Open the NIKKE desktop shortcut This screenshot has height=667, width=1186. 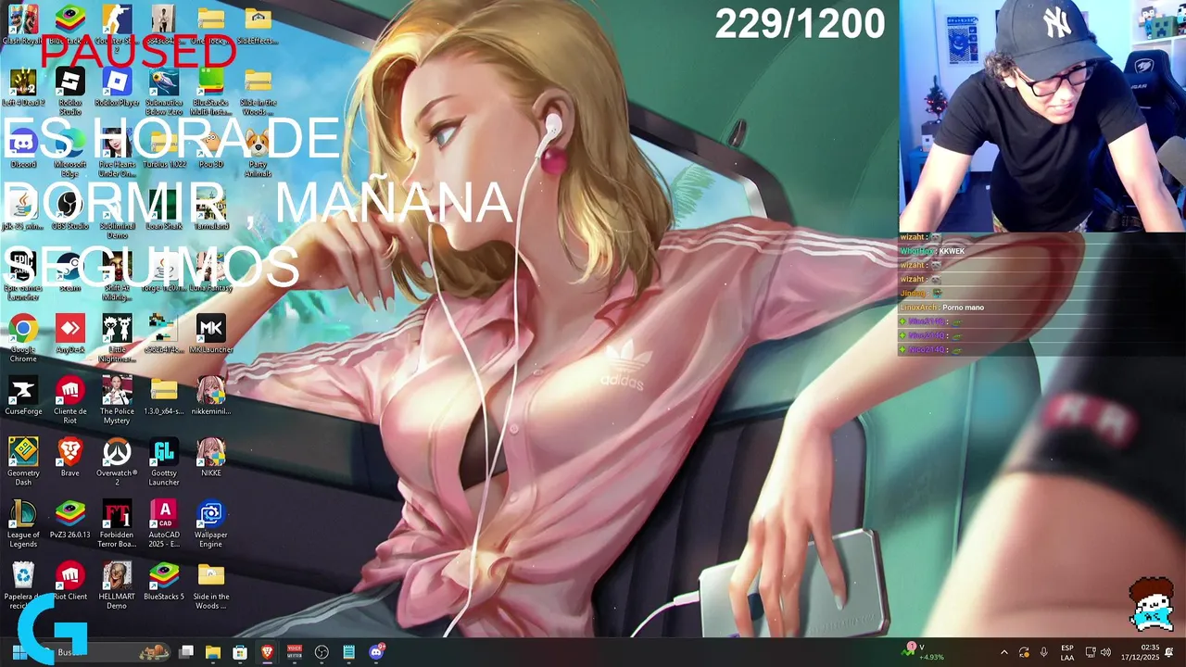(211, 459)
